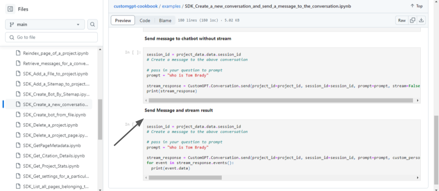Click file icon beside SDK_Get_Citation_Details.ipynb

click(x=18, y=156)
